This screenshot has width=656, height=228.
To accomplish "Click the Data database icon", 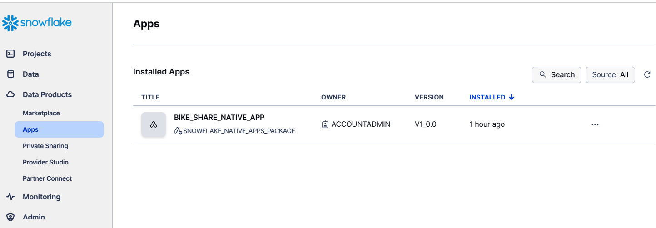I will tap(10, 74).
